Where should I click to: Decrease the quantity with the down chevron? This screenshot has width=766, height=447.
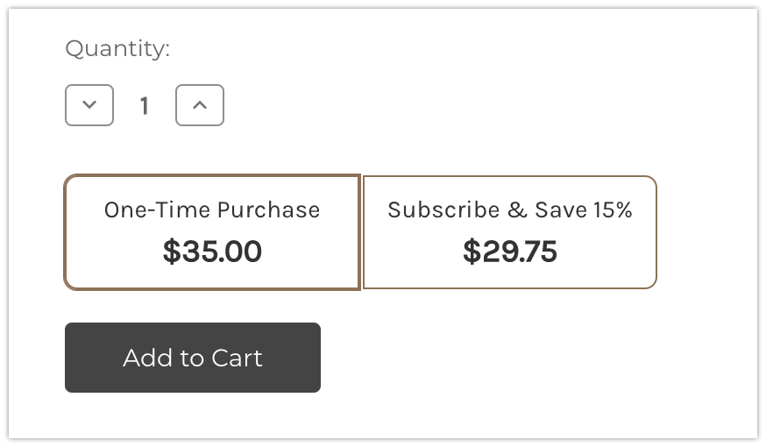coord(89,105)
